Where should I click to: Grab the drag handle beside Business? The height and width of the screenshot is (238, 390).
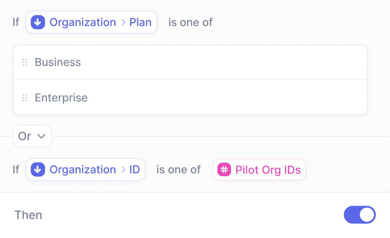point(25,62)
